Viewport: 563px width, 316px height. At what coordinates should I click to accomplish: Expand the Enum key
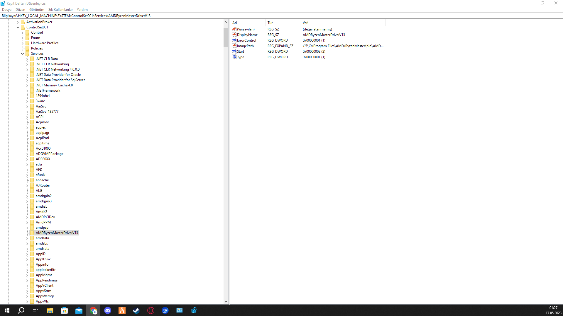point(22,38)
